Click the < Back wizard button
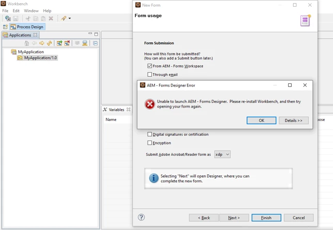The width and height of the screenshot is (333, 230). pyautogui.click(x=204, y=218)
